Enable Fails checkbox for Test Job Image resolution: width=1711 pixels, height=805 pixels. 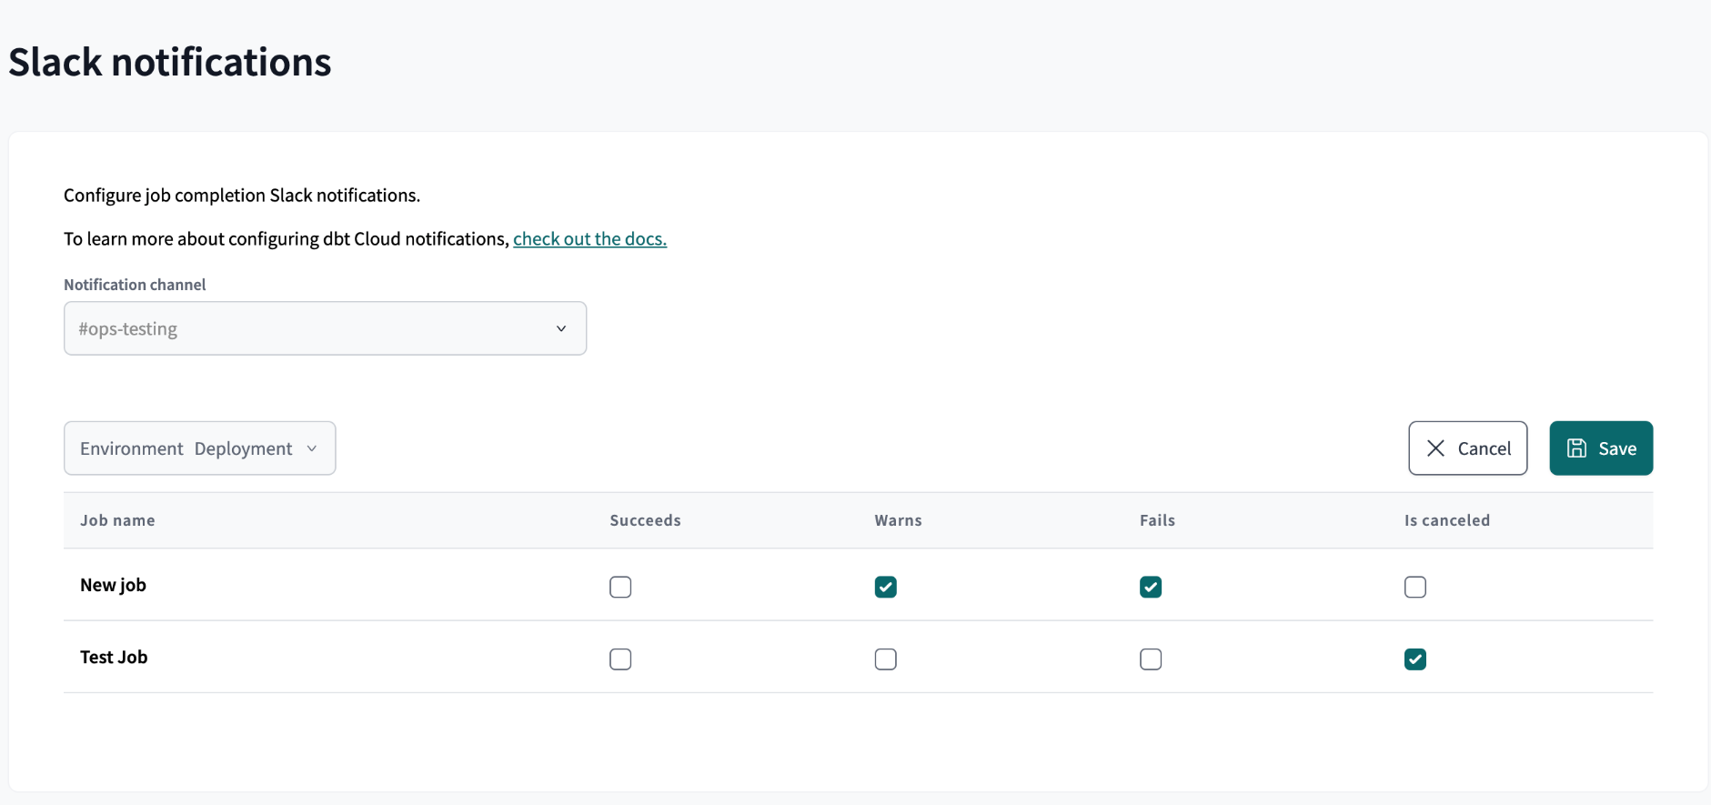click(x=1150, y=659)
